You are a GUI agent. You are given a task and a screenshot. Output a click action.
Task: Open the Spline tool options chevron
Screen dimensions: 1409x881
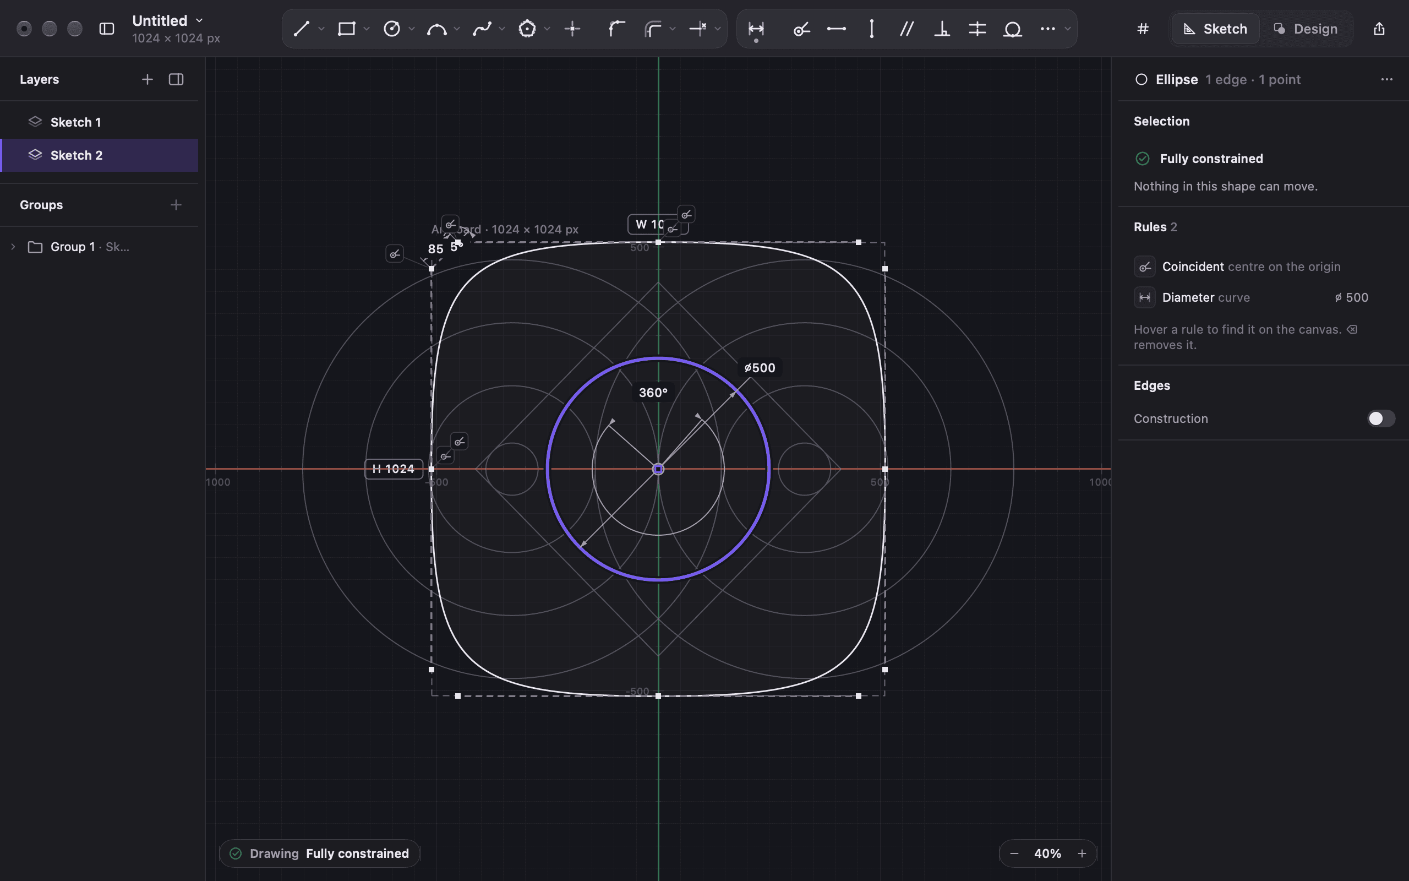tap(502, 29)
